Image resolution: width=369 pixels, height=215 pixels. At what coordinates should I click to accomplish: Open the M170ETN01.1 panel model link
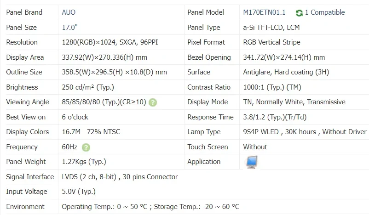[x=264, y=12]
